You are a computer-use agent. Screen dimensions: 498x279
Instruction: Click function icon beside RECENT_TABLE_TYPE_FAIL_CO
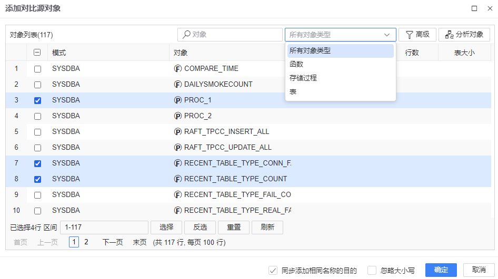[x=178, y=195]
